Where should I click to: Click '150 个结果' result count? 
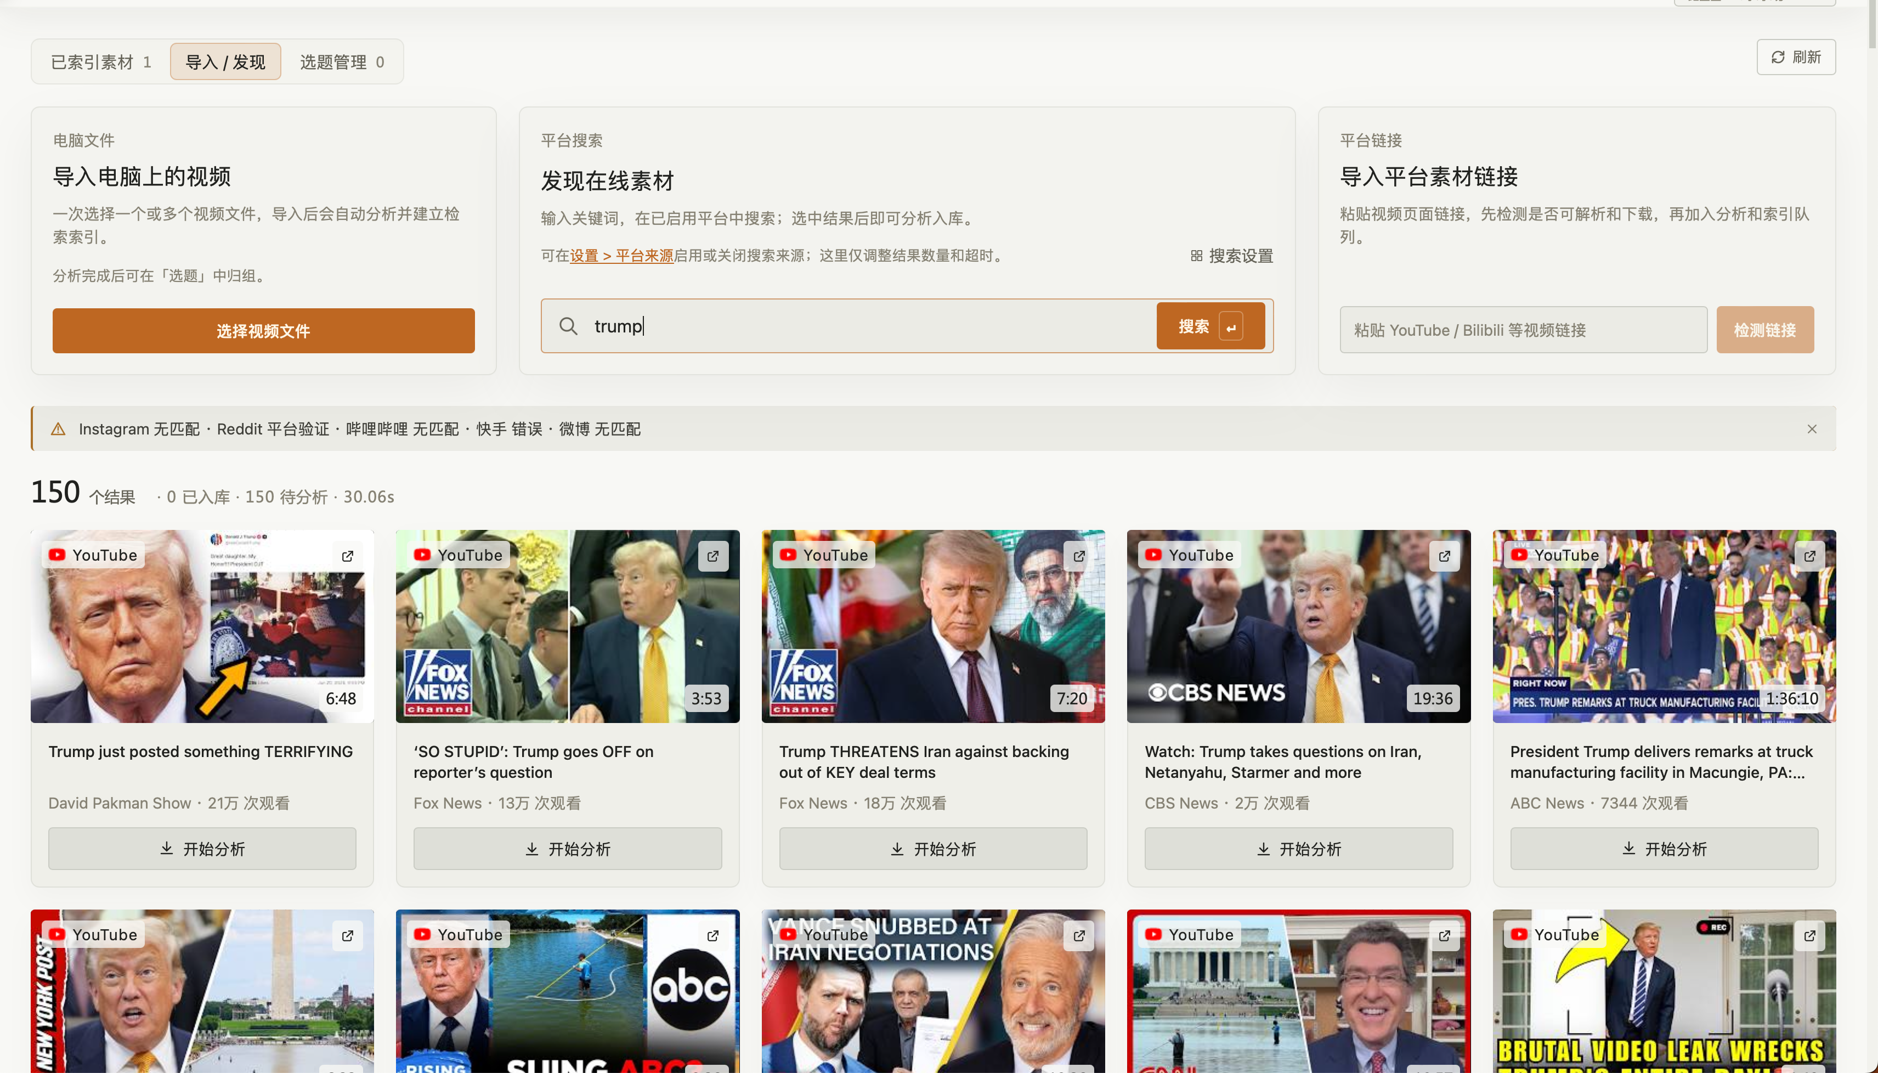[x=83, y=493]
